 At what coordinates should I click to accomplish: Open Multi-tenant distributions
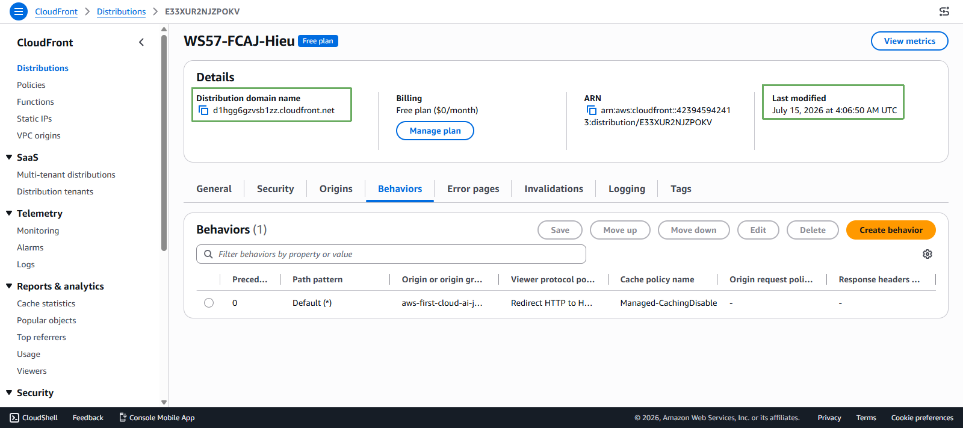click(x=66, y=175)
